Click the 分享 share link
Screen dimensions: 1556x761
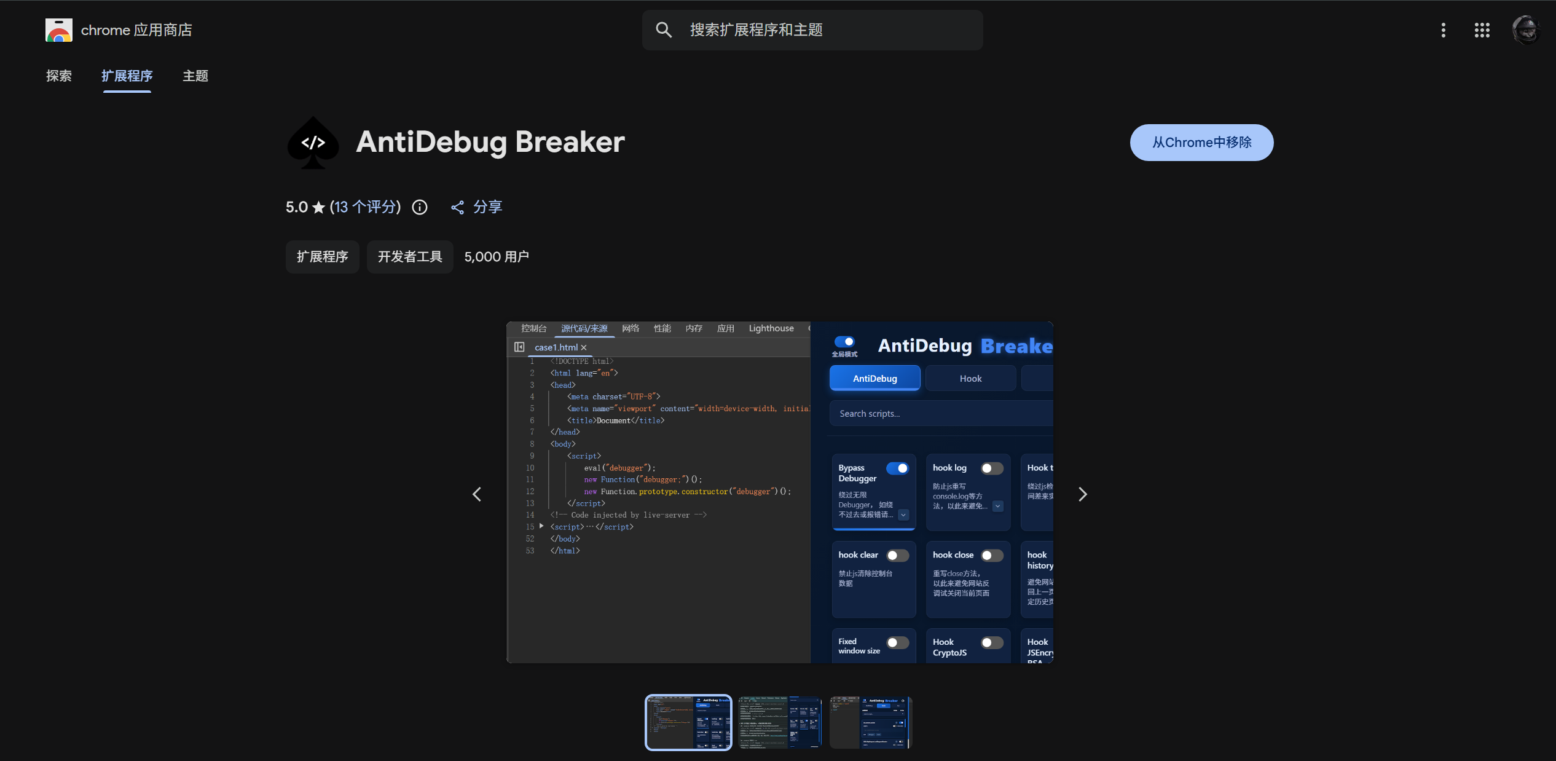488,207
